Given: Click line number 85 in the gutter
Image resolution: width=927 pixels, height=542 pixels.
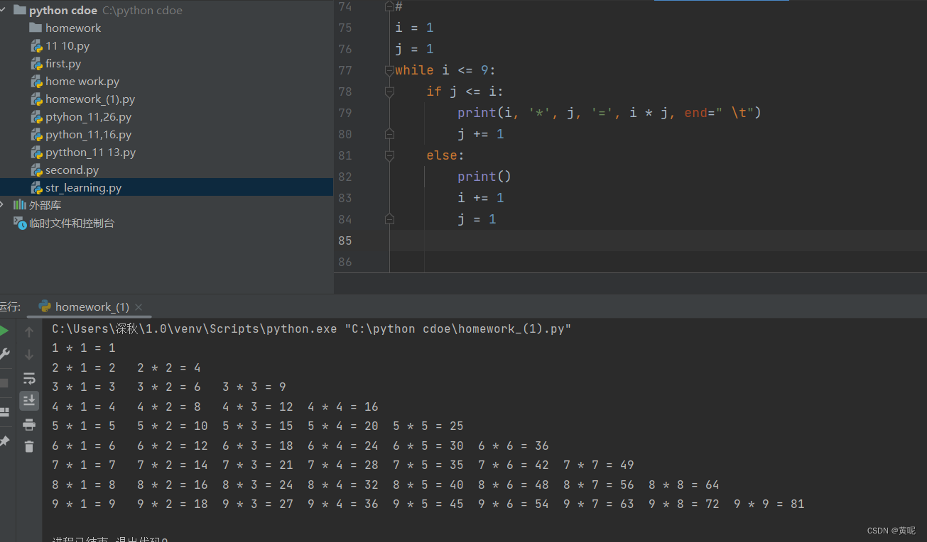Looking at the screenshot, I should coord(345,240).
